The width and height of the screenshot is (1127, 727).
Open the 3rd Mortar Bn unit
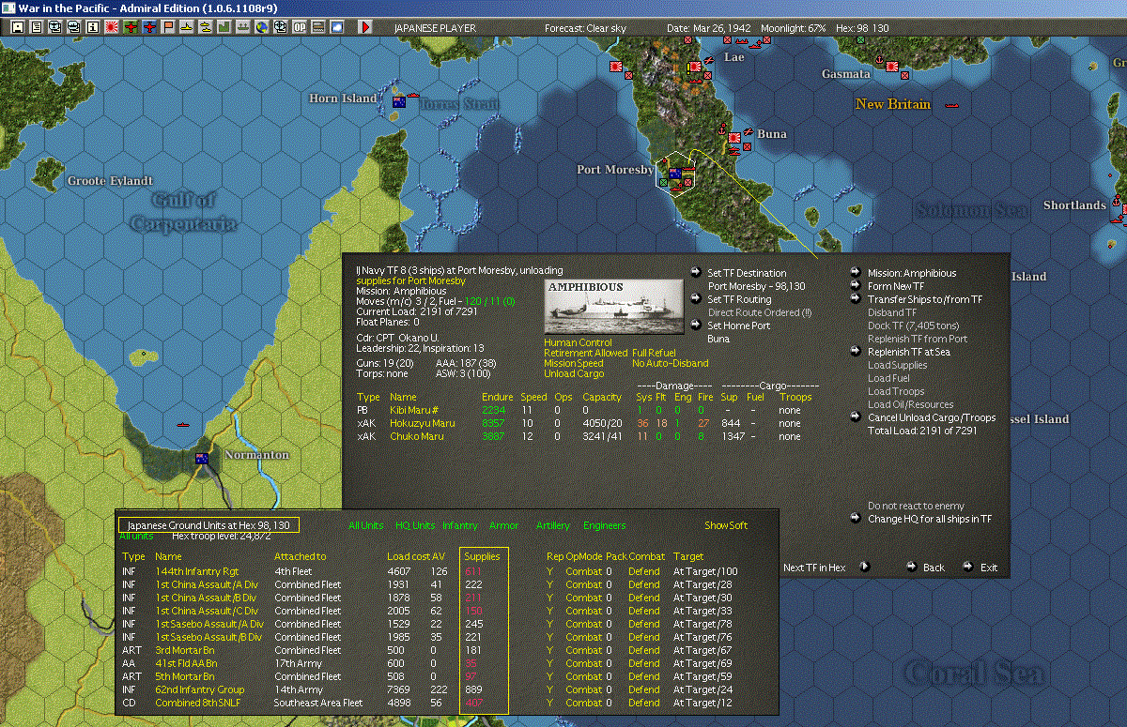point(184,650)
